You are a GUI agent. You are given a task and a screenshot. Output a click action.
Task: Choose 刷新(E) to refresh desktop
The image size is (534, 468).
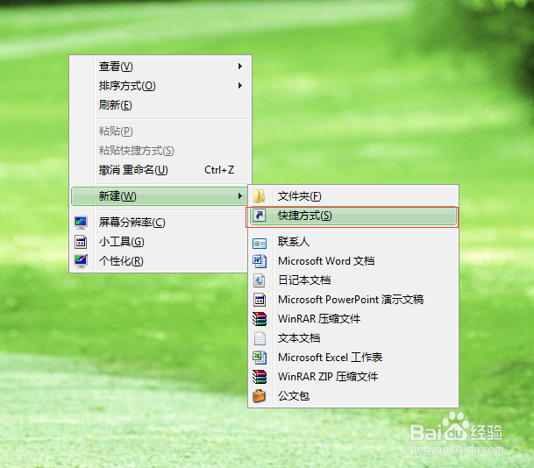click(160, 105)
